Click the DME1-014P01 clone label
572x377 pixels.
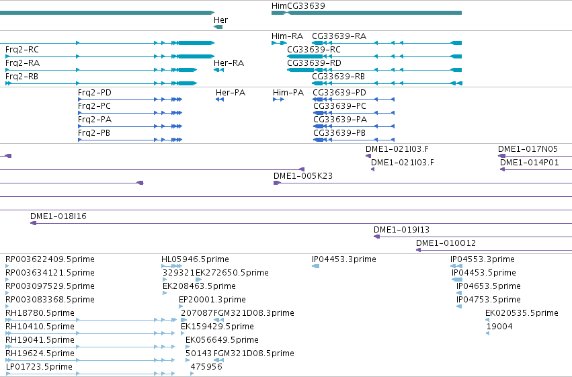(530, 163)
